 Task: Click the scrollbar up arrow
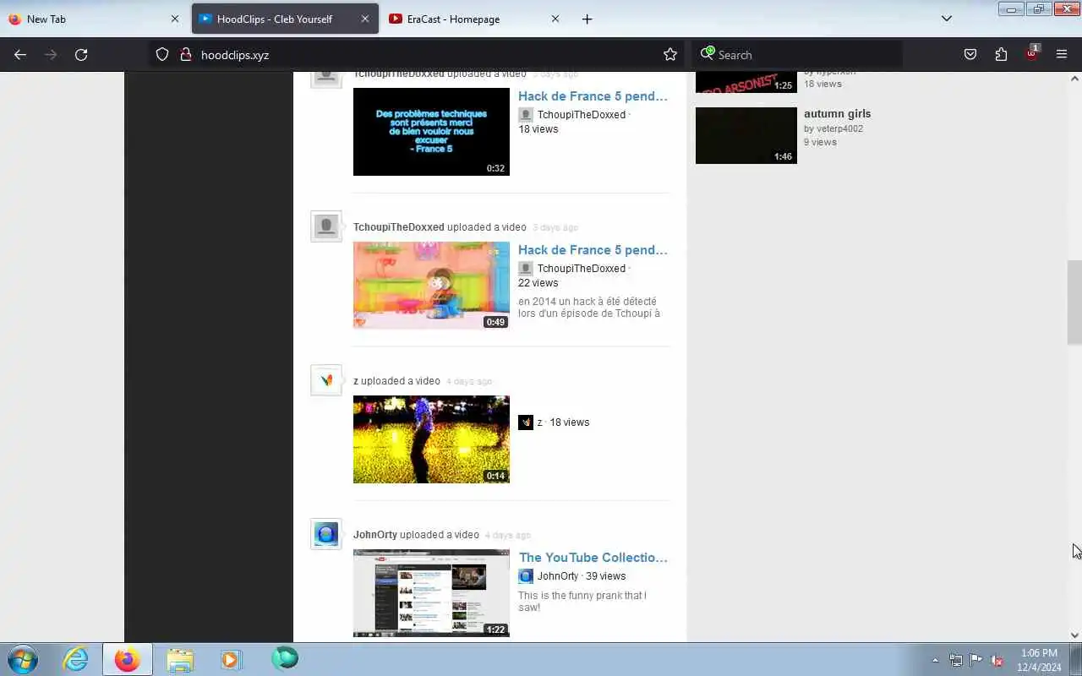tap(1074, 79)
